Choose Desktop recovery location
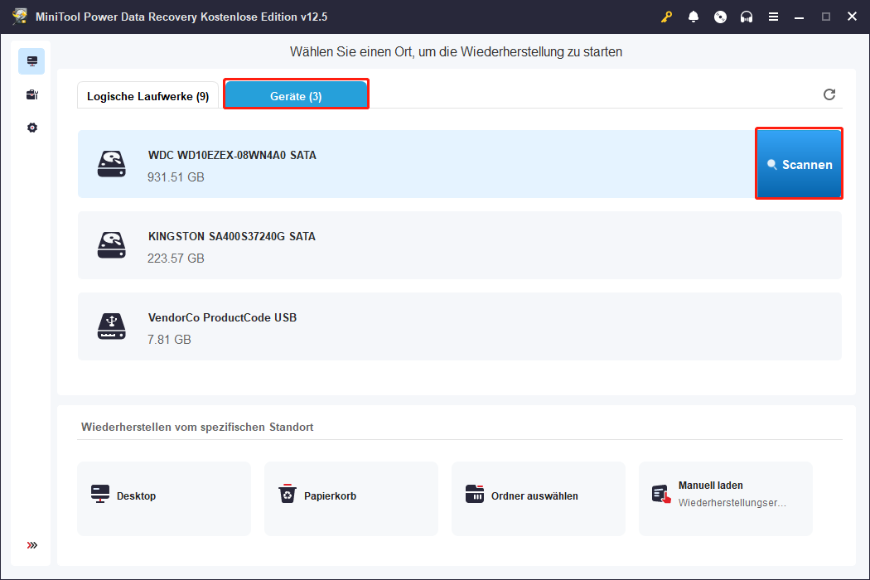This screenshot has width=870, height=580. (x=164, y=499)
